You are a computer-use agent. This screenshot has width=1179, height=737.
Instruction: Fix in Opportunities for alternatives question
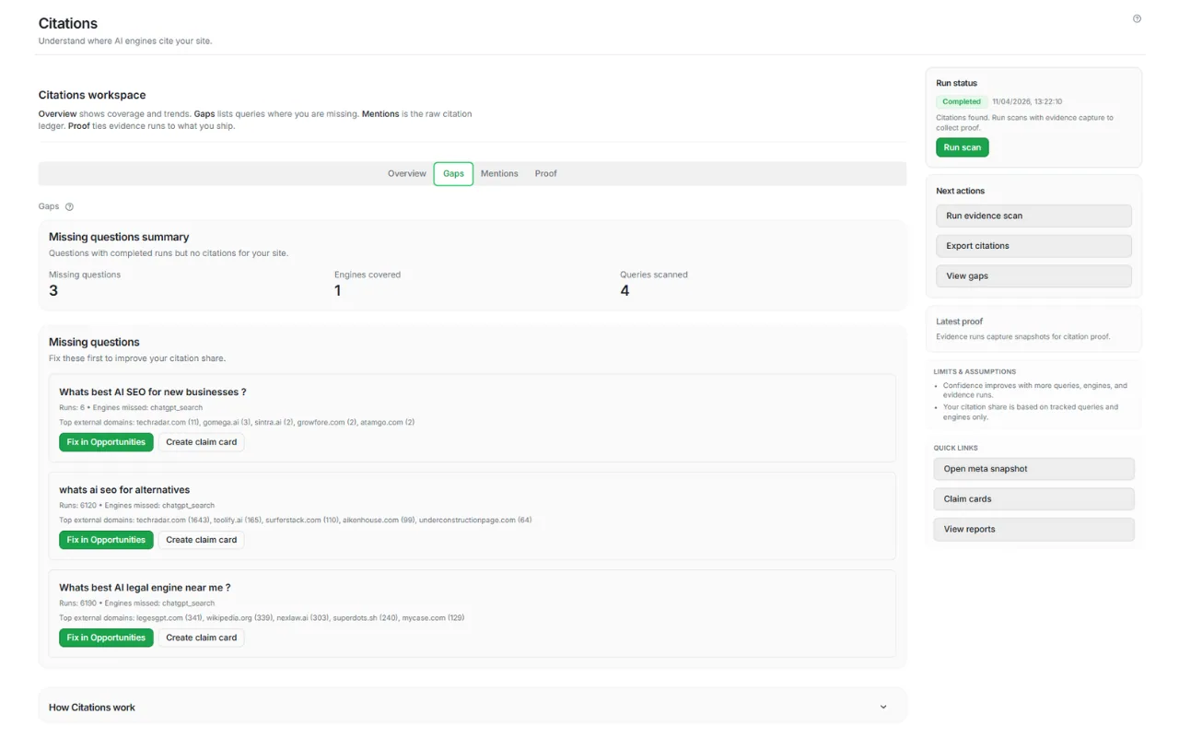point(106,540)
